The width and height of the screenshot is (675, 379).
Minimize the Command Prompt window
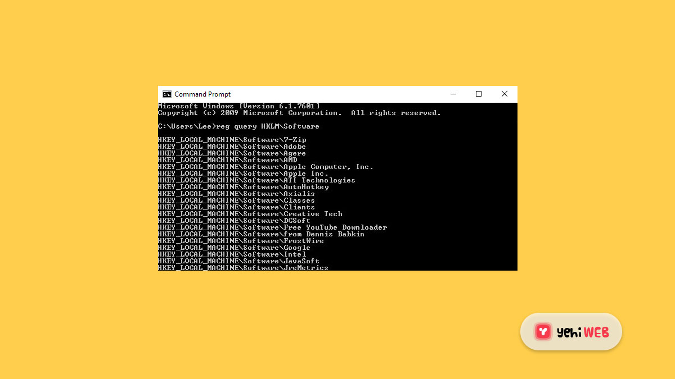tap(453, 94)
